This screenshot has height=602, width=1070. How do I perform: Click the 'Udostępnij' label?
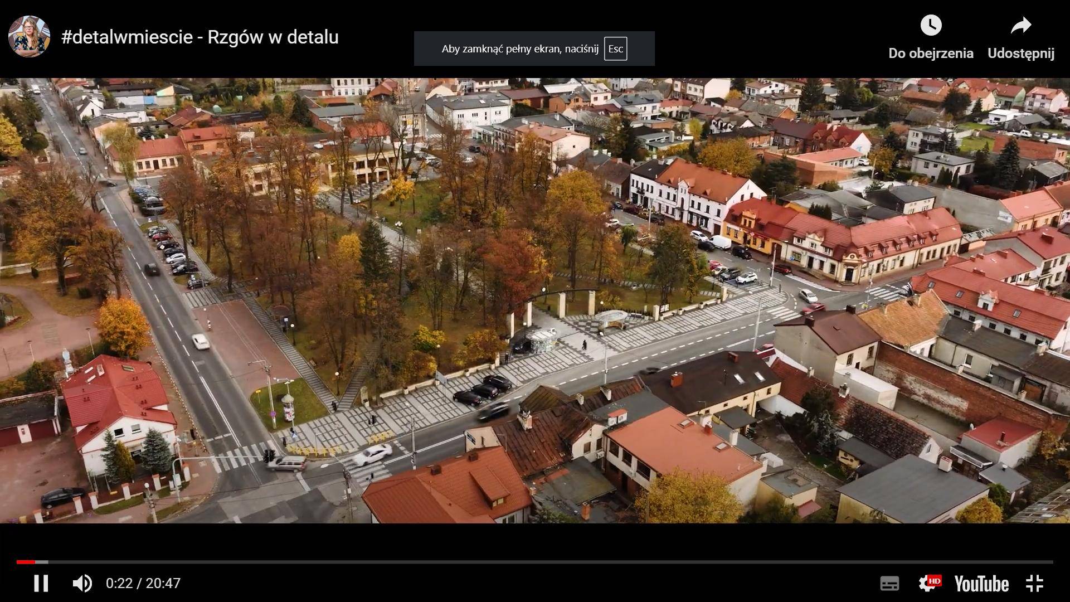pyautogui.click(x=1021, y=54)
